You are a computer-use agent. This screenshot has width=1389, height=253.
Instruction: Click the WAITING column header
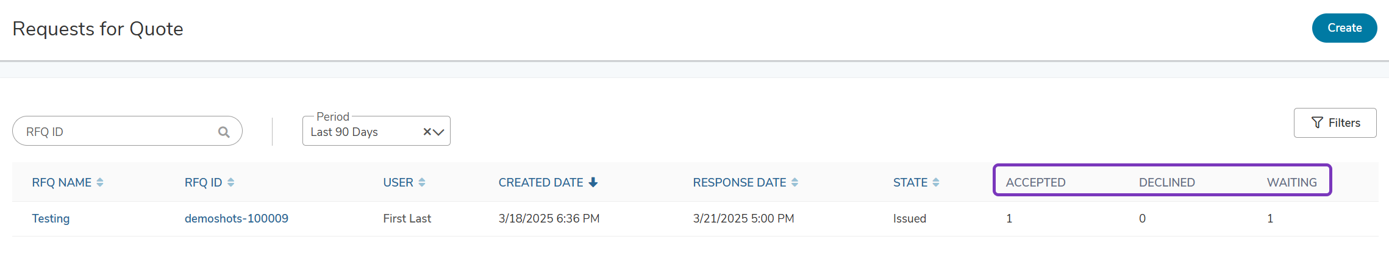(x=1292, y=182)
